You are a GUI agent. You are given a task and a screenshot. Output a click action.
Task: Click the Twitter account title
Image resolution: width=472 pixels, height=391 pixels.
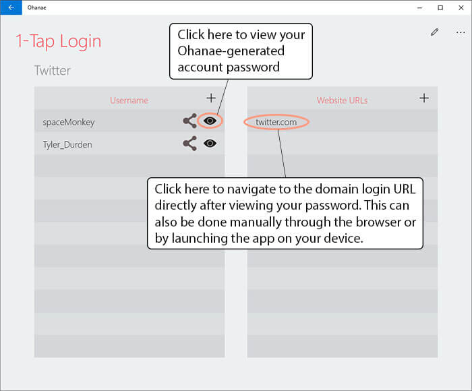[53, 70]
